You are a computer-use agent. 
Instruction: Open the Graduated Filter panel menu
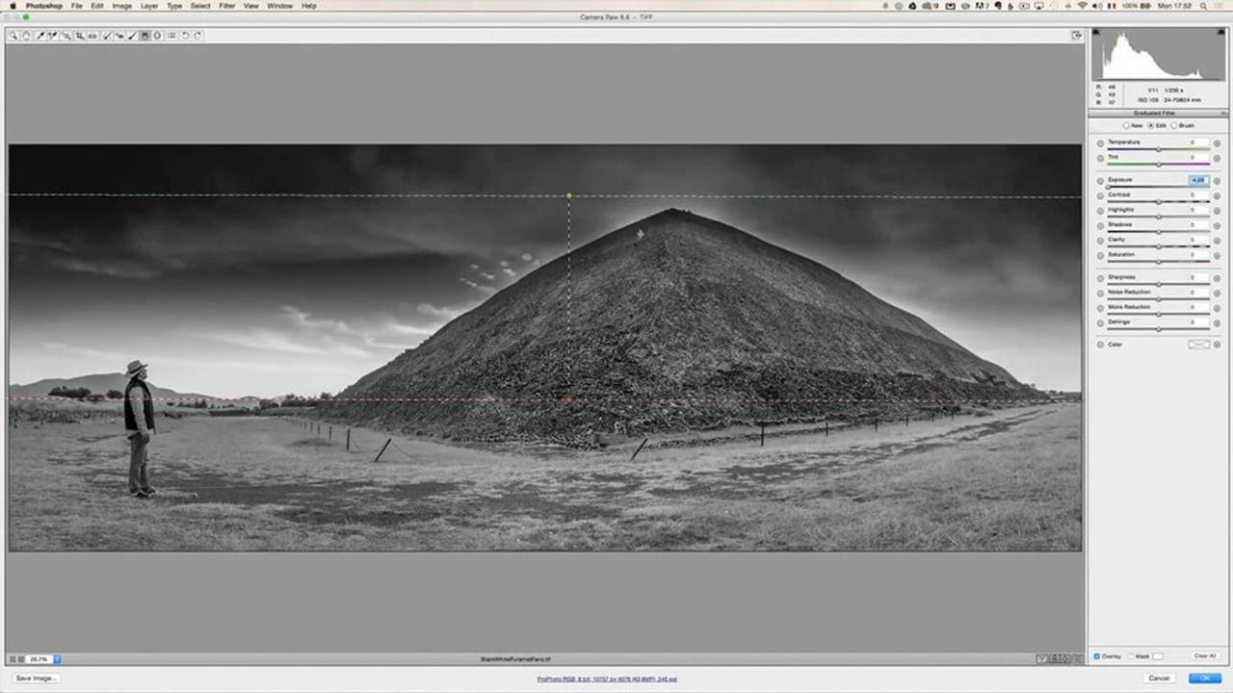(1224, 114)
